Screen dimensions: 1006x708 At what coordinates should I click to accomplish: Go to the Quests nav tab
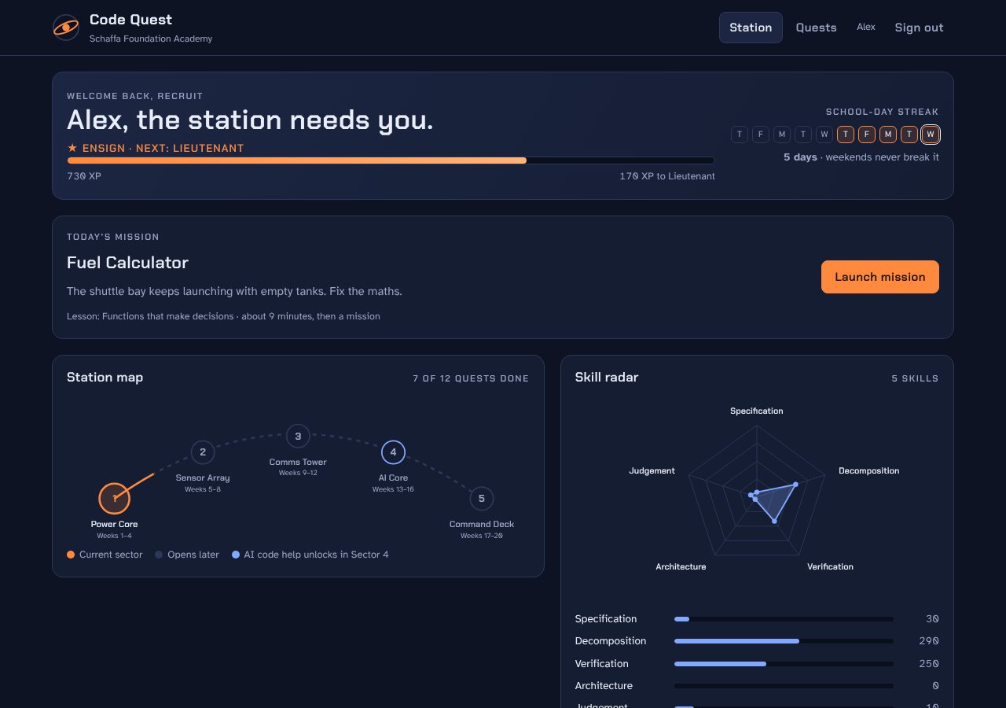[816, 28]
